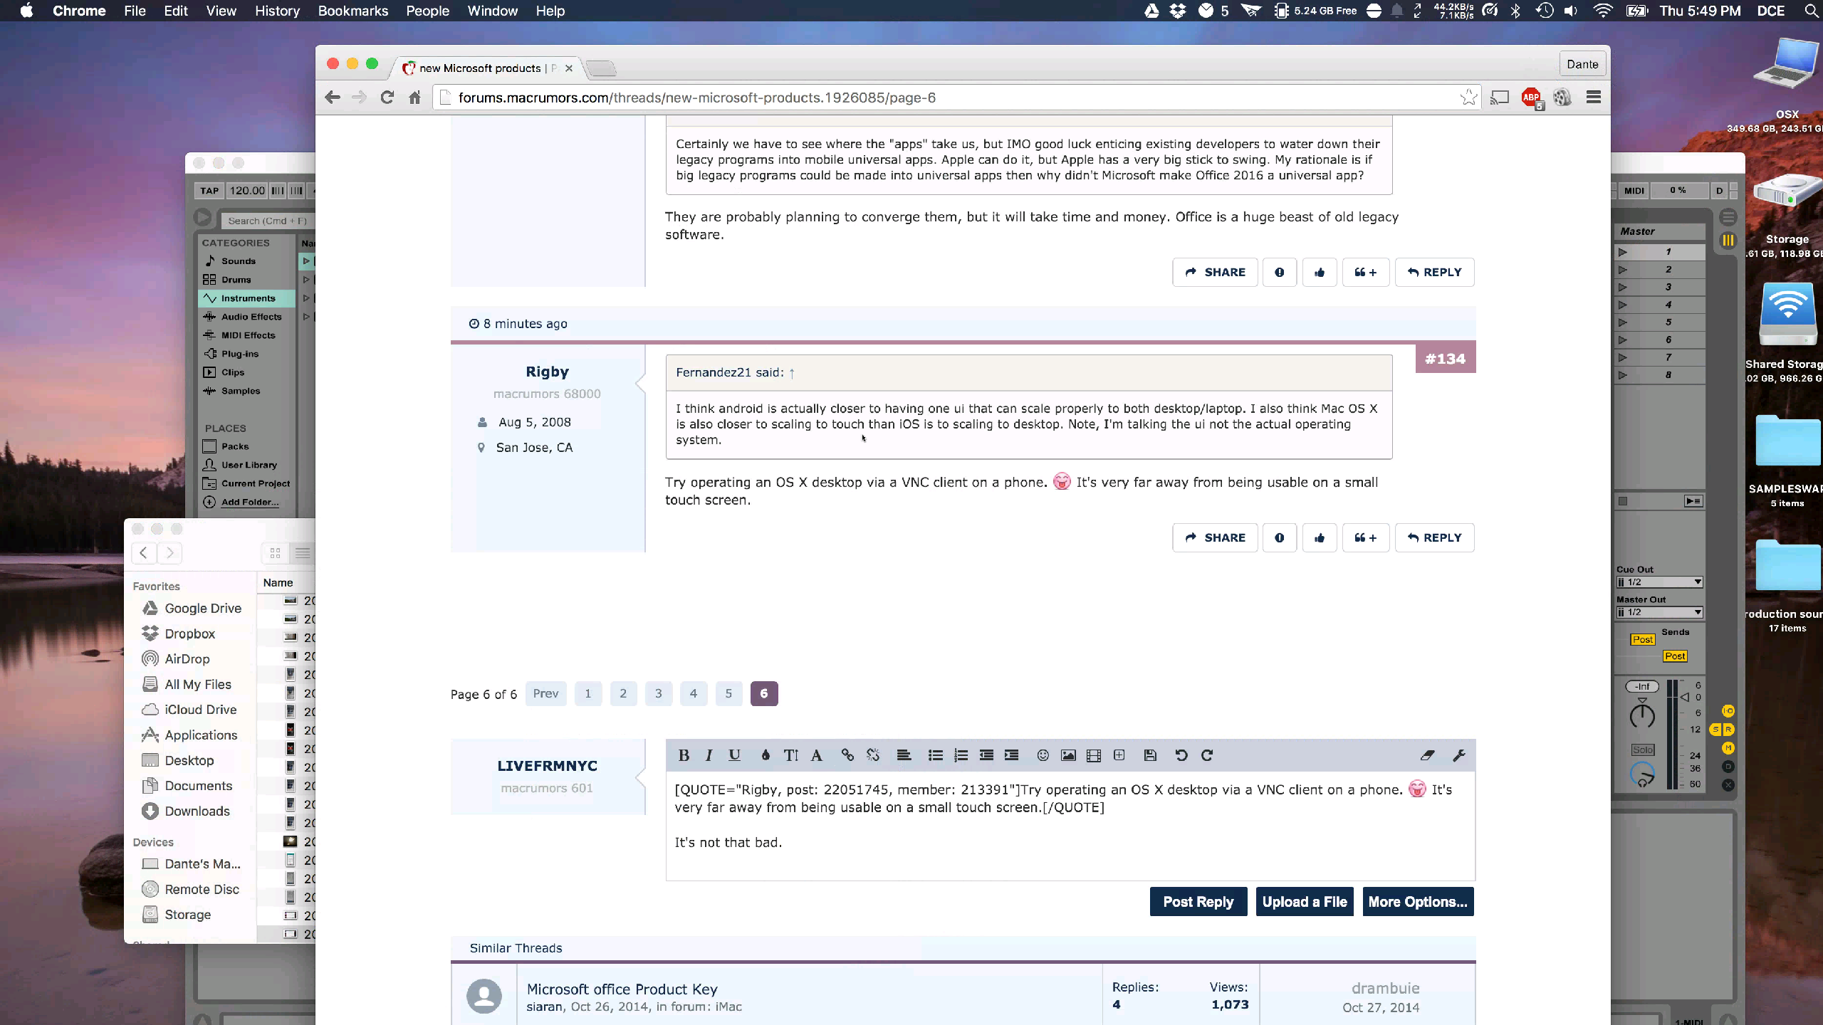Image resolution: width=1823 pixels, height=1025 pixels.
Task: Toggle the D button in Ableton top bar
Action: tap(1720, 191)
